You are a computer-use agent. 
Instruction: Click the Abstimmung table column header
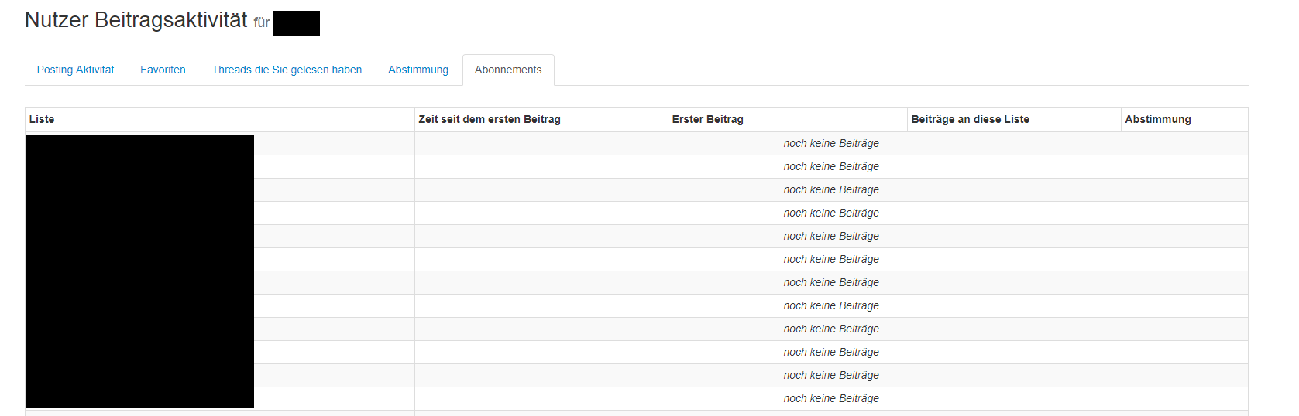[x=1158, y=119]
